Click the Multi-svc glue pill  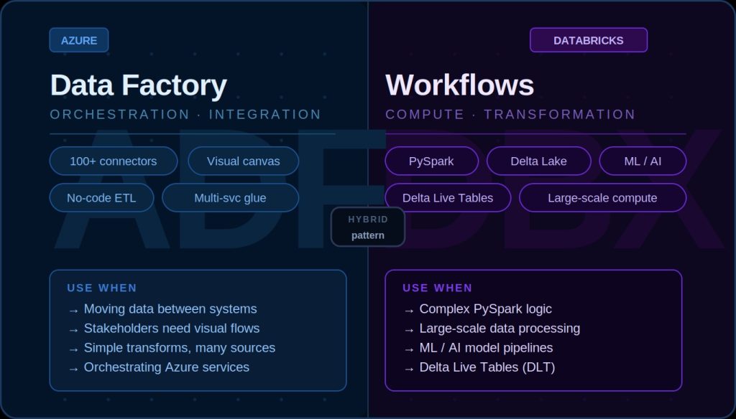click(x=231, y=198)
